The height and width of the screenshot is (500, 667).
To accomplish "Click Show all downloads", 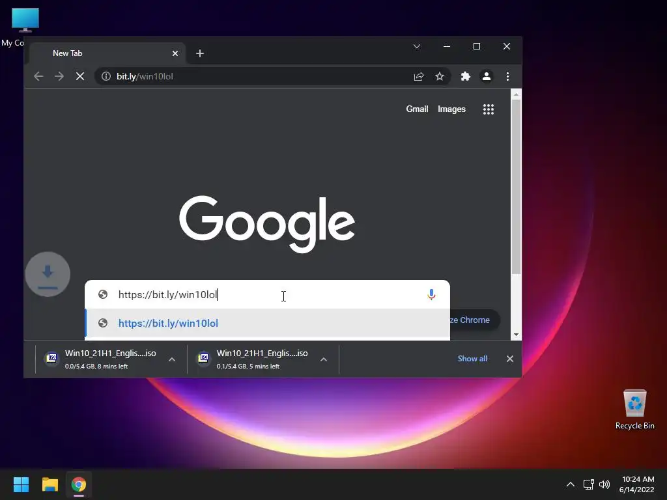I will 472,359.
